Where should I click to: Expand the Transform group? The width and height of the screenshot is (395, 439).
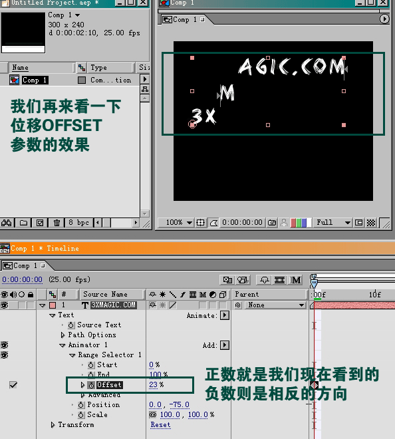coord(53,425)
